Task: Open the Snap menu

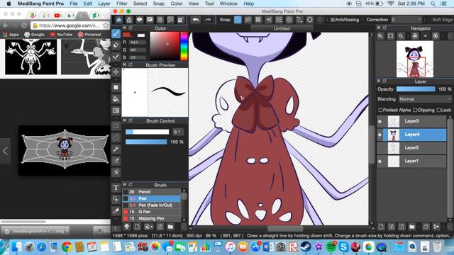Action: pyautogui.click(x=159, y=4)
